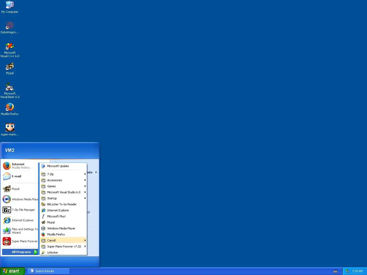Open the Games folder entry
Screen dimensions: 367x275
tap(63, 186)
